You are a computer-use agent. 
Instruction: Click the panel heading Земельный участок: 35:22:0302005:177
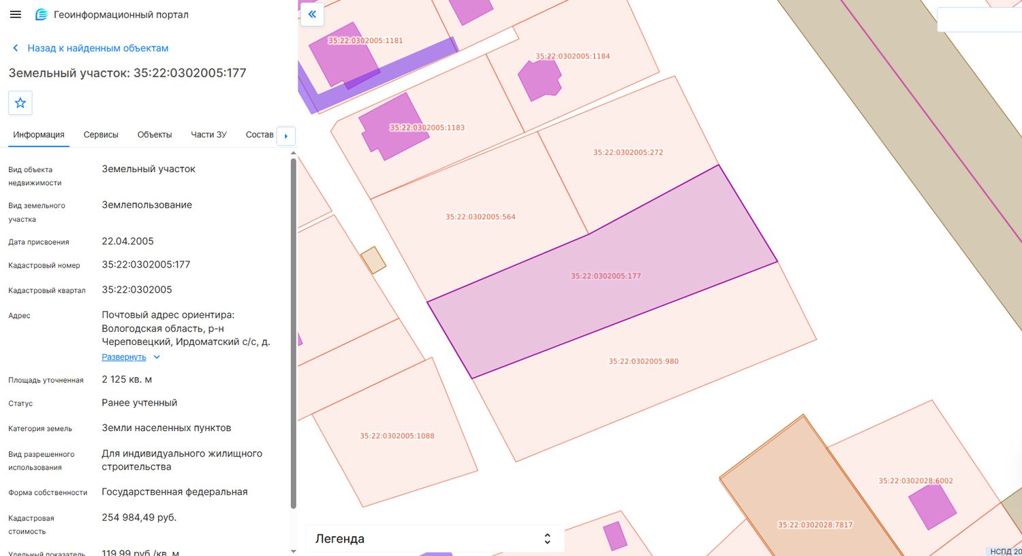pyautogui.click(x=127, y=73)
